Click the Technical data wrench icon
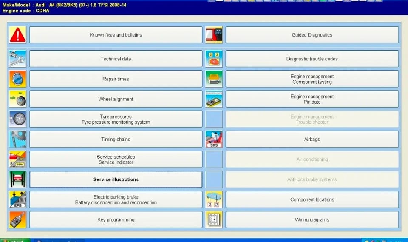This screenshot has height=242, width=408. tap(18, 59)
